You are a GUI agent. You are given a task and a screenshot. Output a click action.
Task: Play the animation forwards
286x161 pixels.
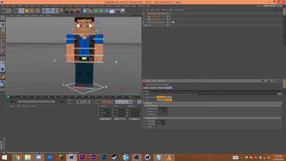coord(84,102)
